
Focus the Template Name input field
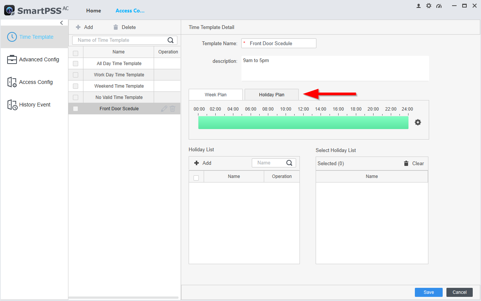point(279,43)
